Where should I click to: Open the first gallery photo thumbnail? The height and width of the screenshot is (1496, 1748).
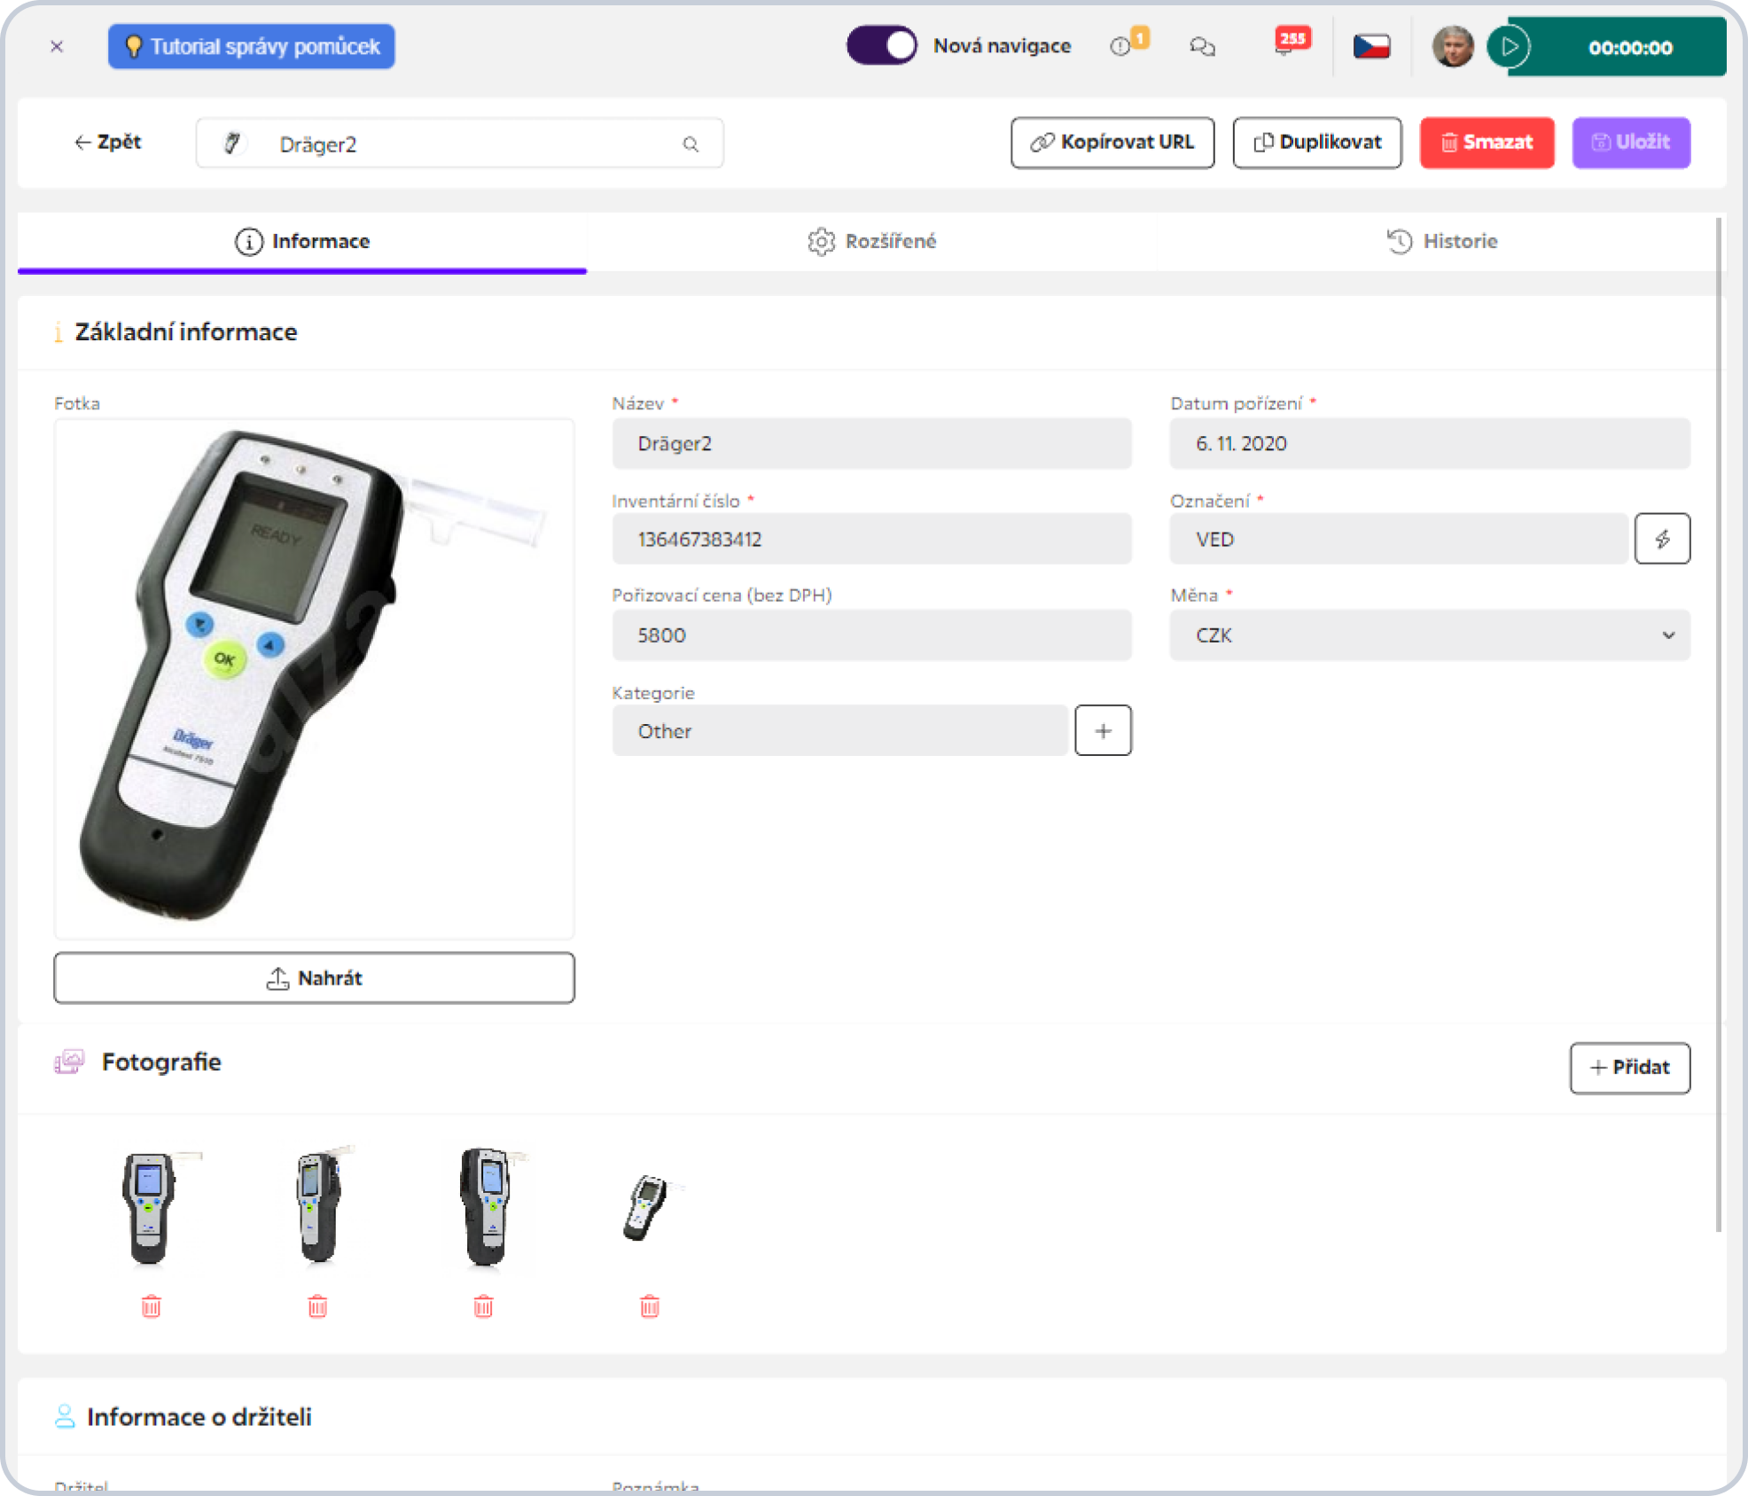click(x=151, y=1207)
